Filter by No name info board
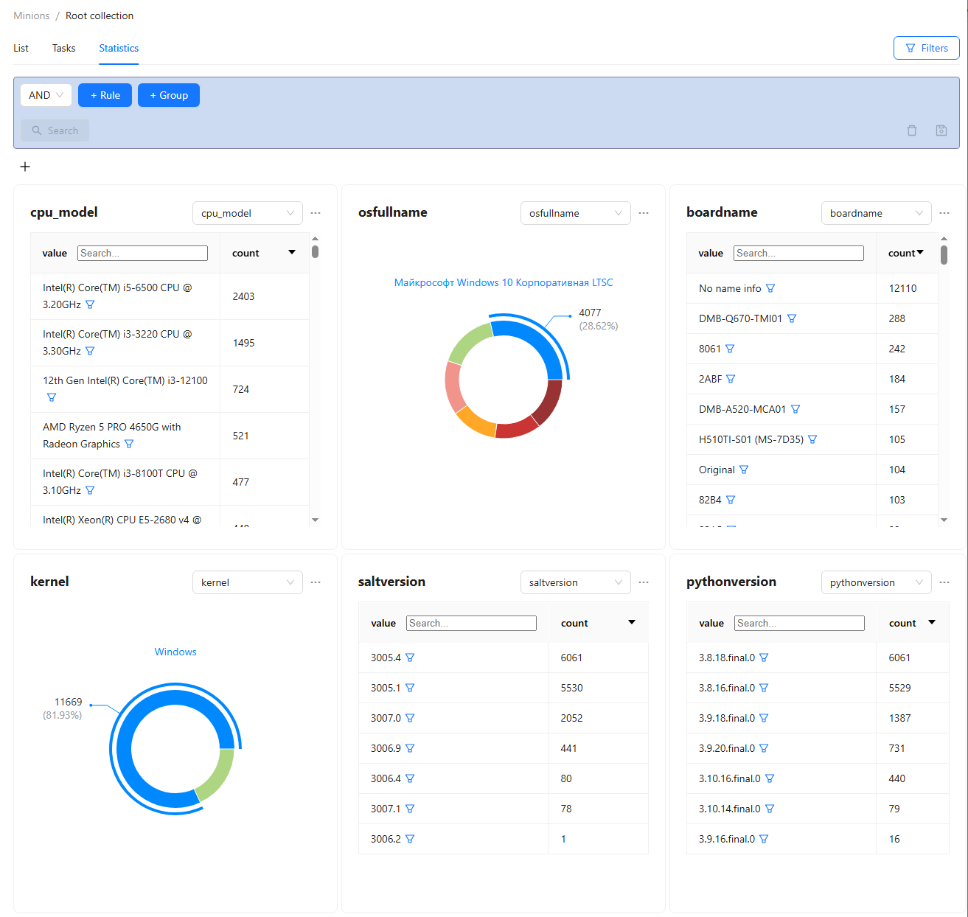 (x=770, y=288)
